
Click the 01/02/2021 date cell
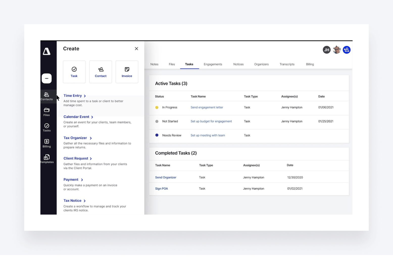295,189
